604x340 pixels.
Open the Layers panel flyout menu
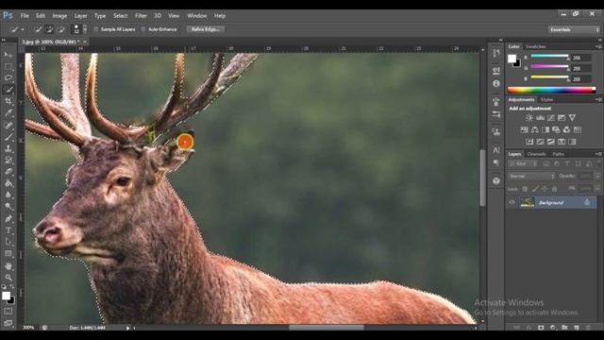point(598,154)
